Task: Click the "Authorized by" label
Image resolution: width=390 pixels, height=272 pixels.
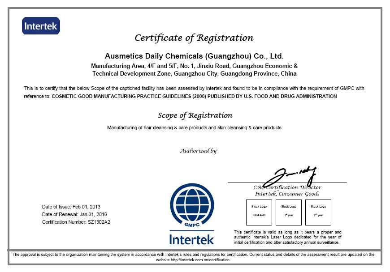Action: coord(198,151)
